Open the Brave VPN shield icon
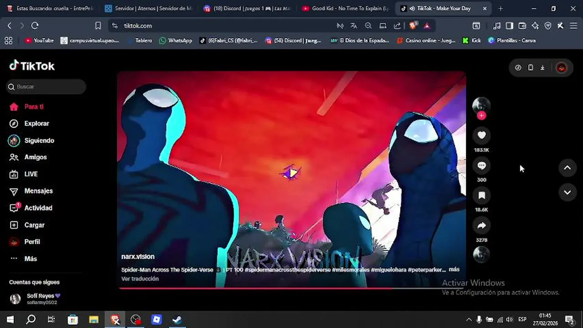Viewport: 583px width, 328px height. [x=548, y=26]
